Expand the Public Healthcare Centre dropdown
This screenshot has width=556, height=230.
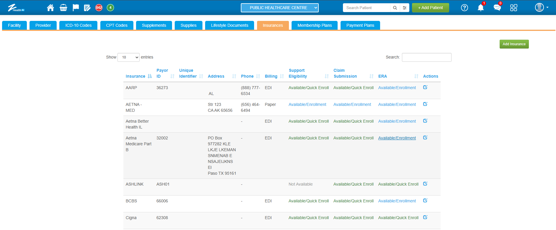[x=279, y=8]
